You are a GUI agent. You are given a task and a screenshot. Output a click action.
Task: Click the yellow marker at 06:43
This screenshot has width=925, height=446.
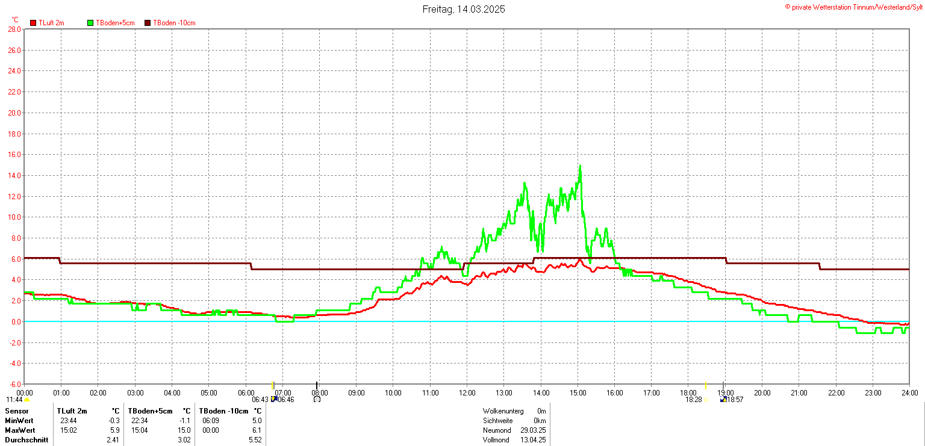coord(273,385)
